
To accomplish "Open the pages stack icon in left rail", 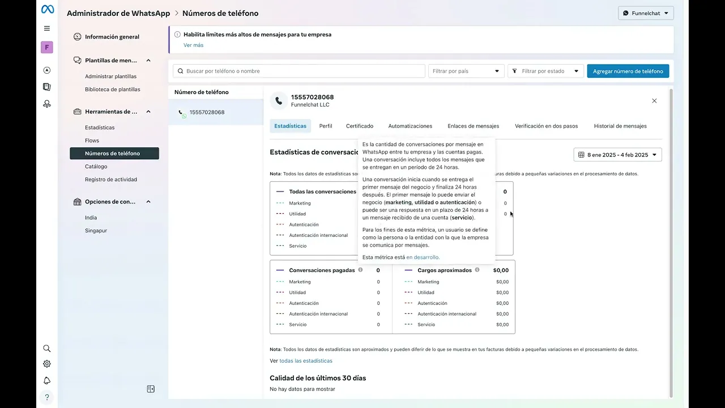I will (x=47, y=87).
